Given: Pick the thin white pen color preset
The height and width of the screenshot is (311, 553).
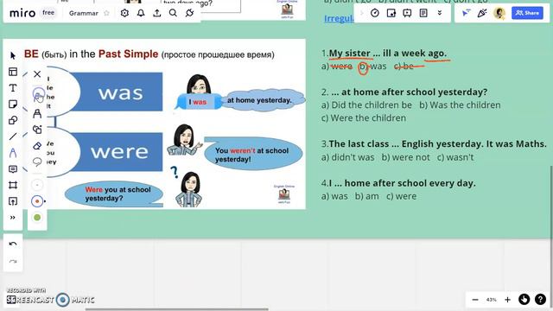Looking at the screenshot, I should [37, 185].
